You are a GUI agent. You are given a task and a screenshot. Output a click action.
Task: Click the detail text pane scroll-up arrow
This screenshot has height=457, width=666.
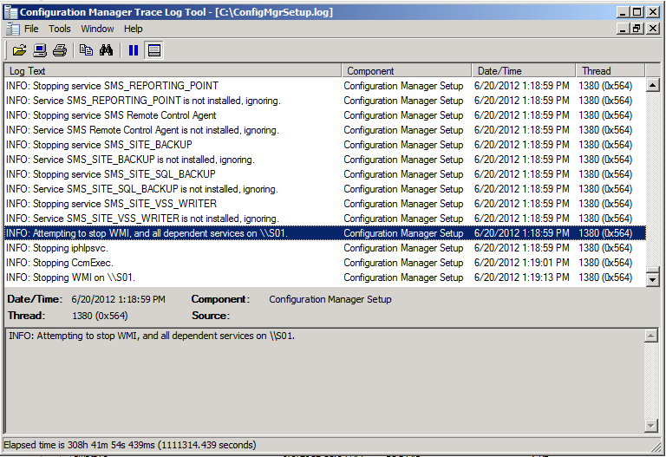click(x=650, y=336)
